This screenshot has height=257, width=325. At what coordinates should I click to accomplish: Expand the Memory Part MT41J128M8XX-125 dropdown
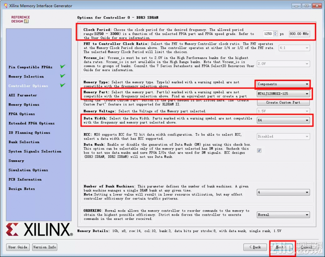point(283,94)
